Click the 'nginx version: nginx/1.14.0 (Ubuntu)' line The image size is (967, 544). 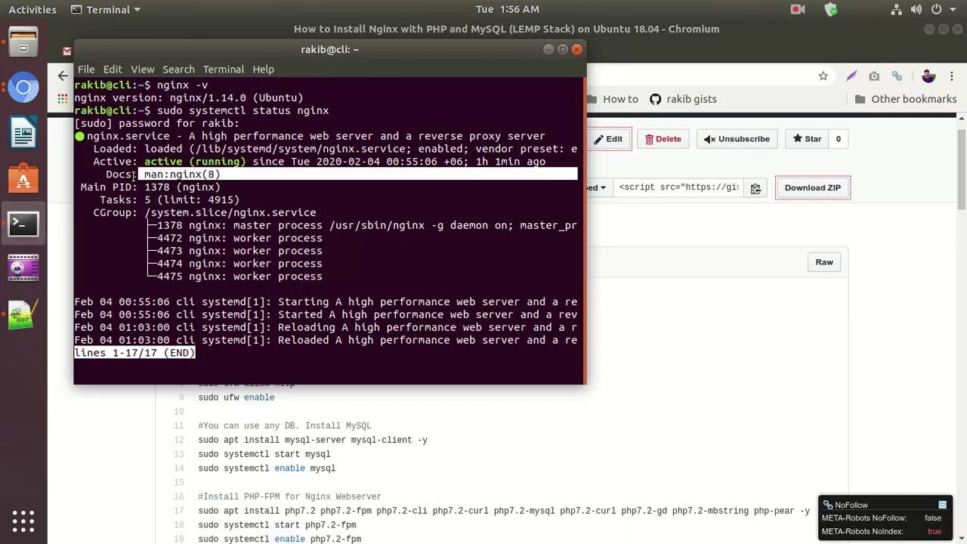tap(189, 97)
